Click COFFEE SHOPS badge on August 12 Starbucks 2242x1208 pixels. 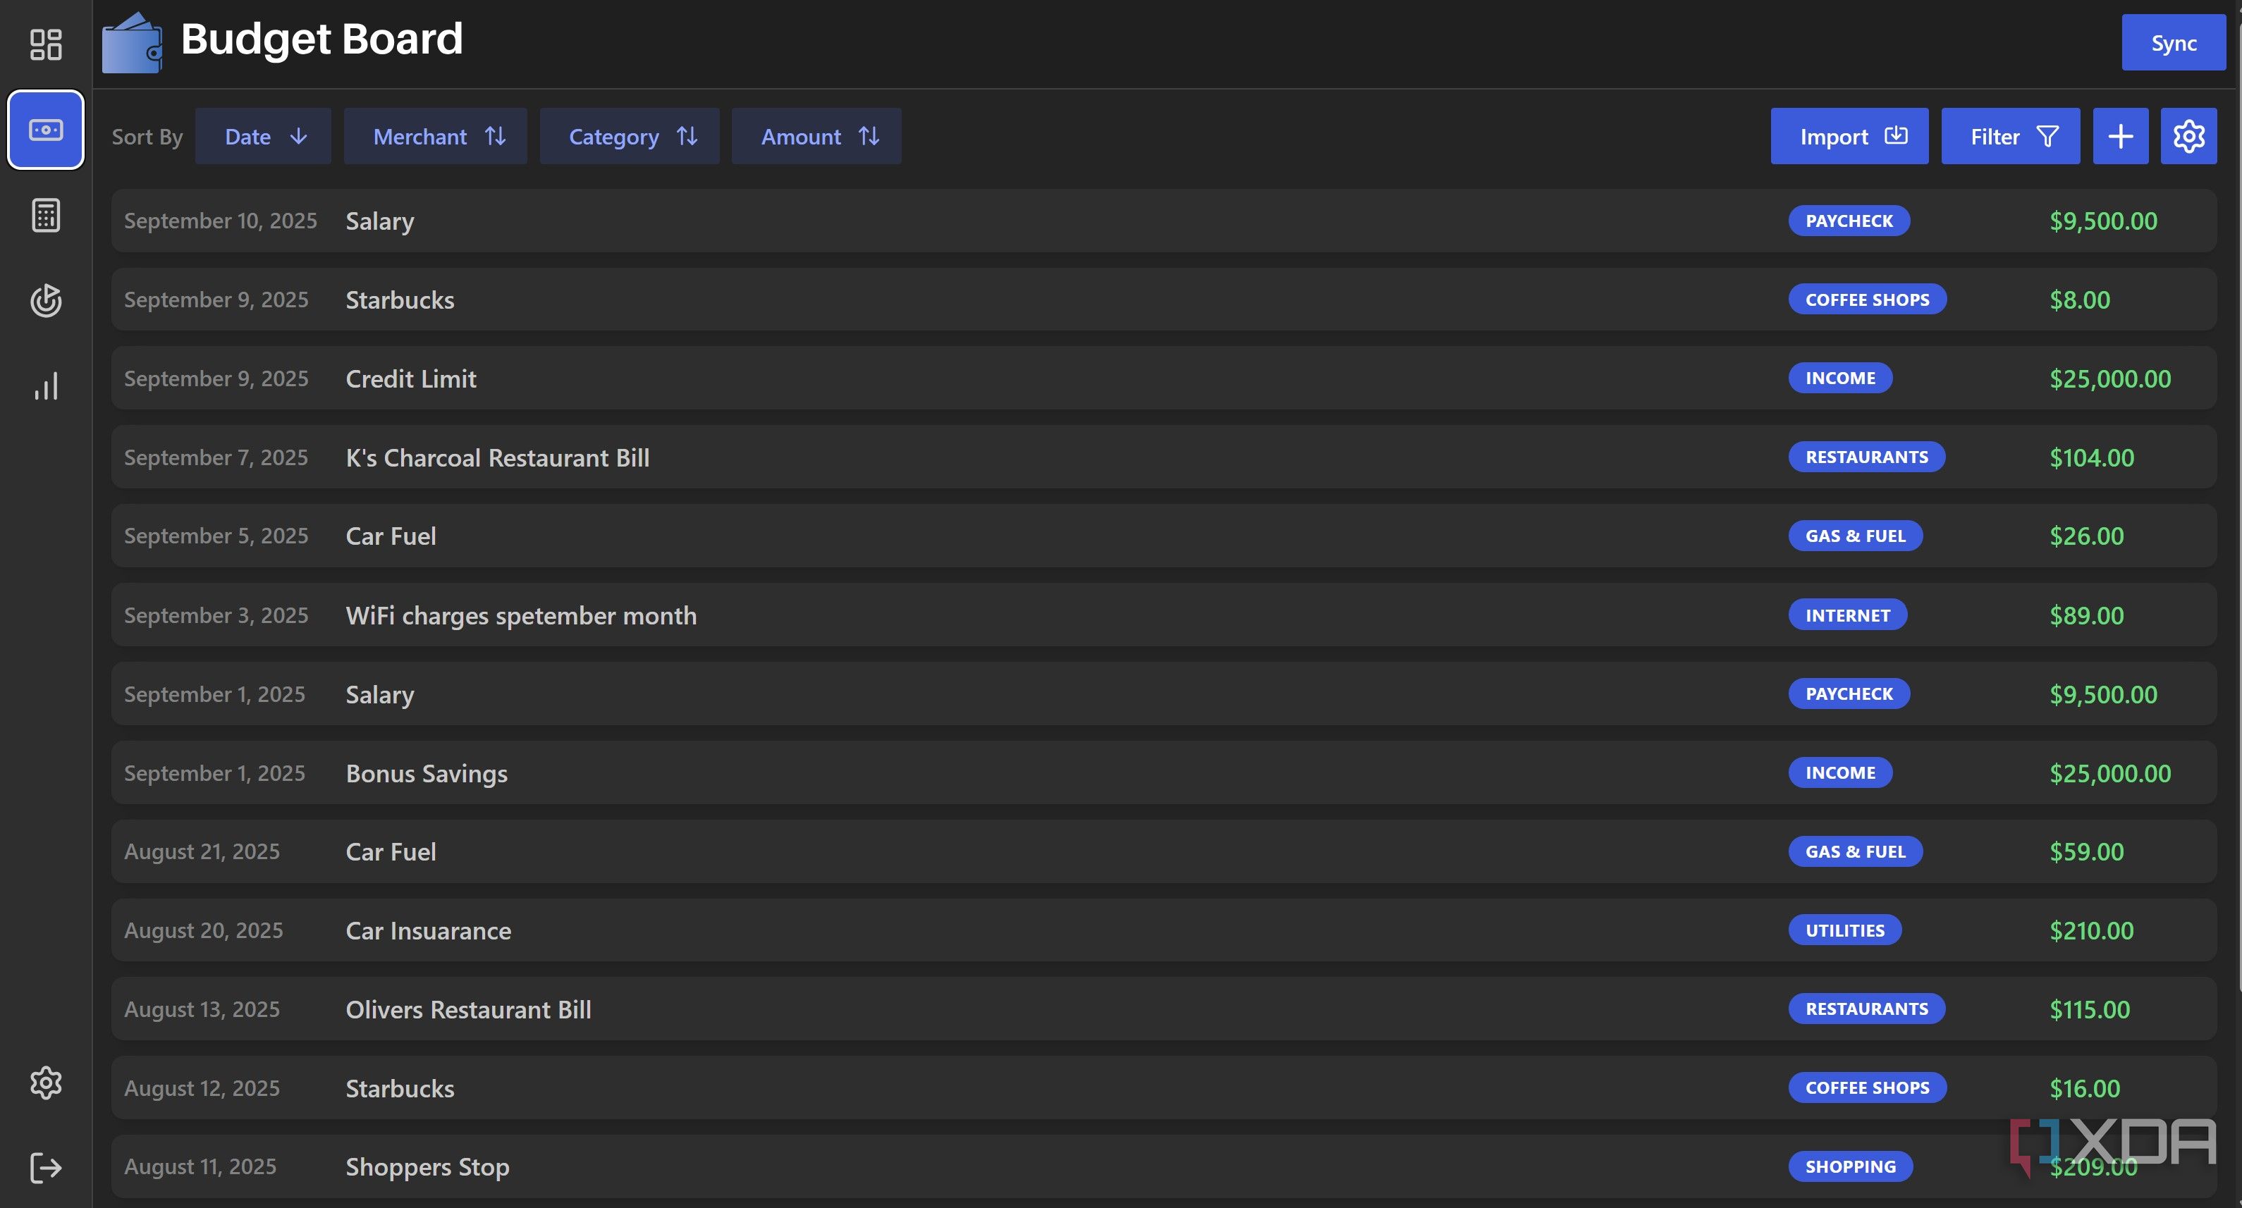tap(1867, 1088)
